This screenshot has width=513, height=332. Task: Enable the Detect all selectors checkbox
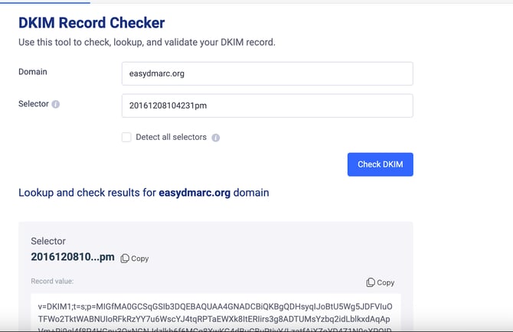(126, 137)
